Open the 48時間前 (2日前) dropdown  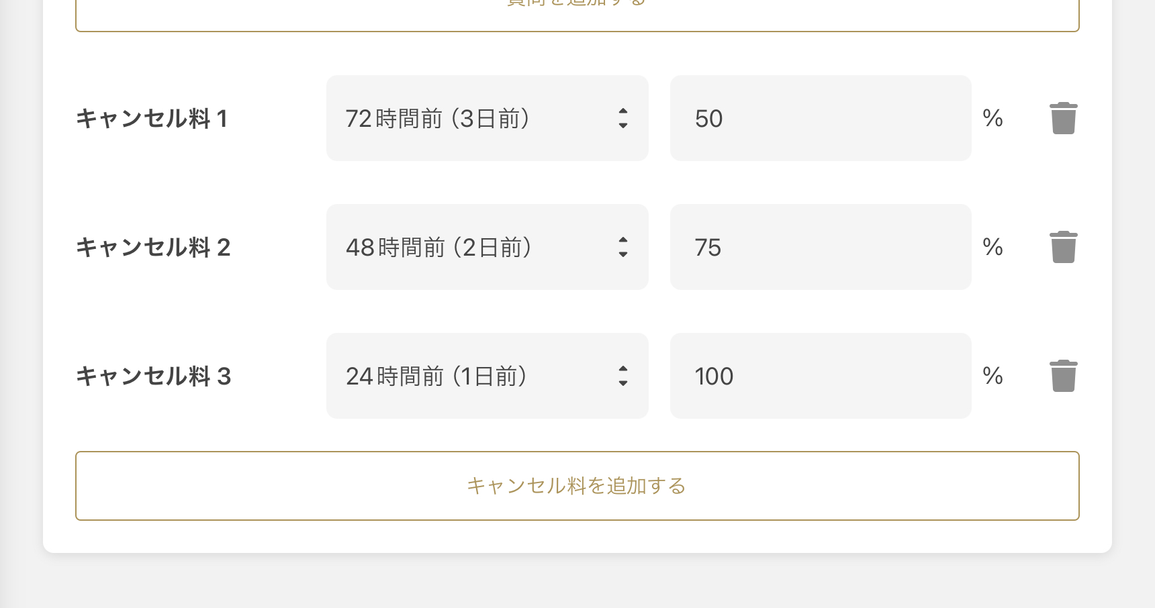[x=488, y=247]
